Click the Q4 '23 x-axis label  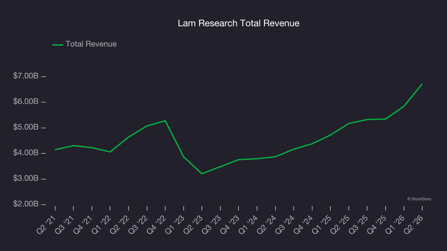pos(230,224)
